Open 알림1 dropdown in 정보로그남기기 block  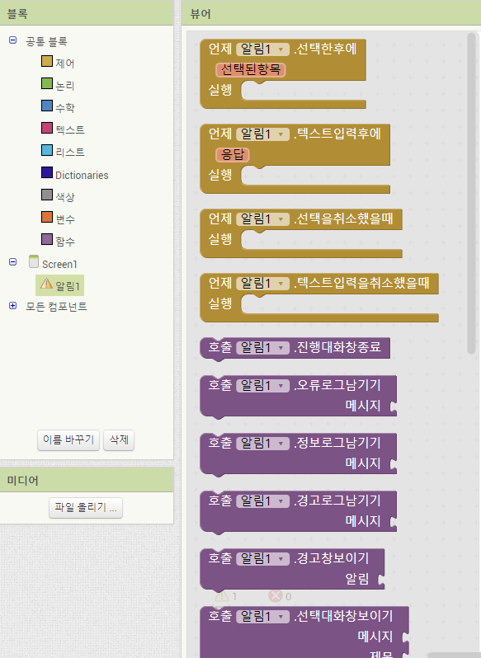pyautogui.click(x=262, y=443)
